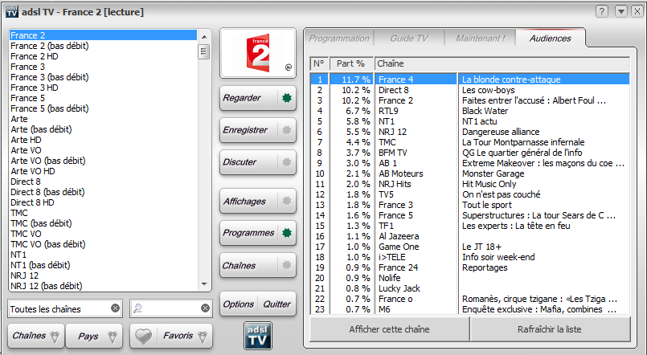Click the channel search input field
The image size is (647, 355).
click(171, 308)
